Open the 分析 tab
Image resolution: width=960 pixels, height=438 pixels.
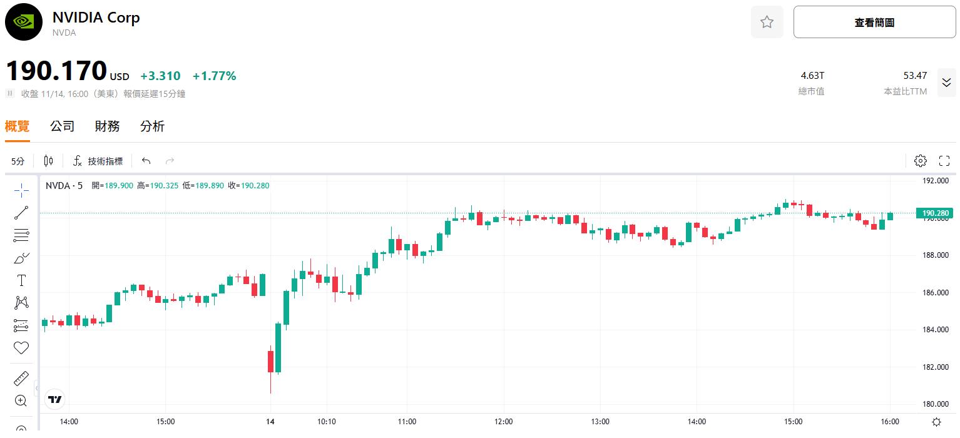tap(152, 126)
